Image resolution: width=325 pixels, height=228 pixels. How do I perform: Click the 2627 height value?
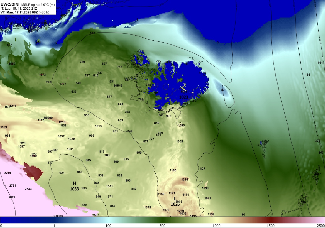(12, 197)
